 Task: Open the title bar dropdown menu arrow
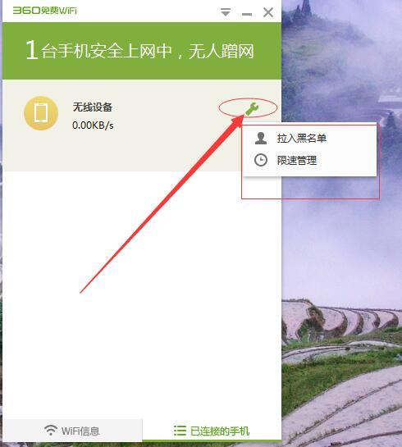pos(226,12)
